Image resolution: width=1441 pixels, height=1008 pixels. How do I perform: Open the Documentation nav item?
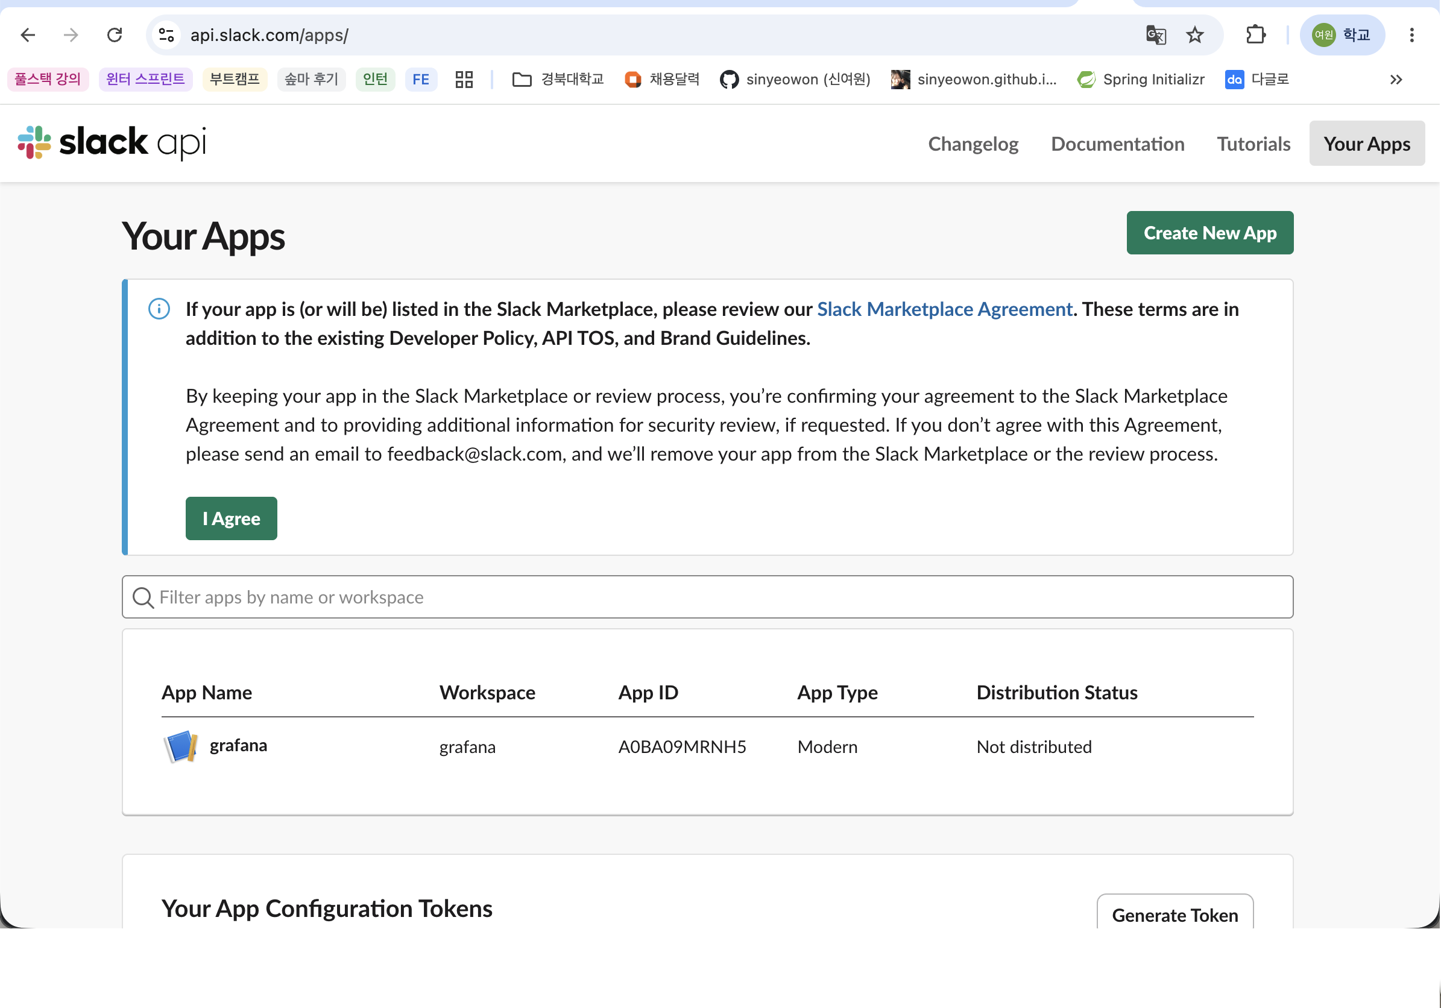click(1118, 143)
